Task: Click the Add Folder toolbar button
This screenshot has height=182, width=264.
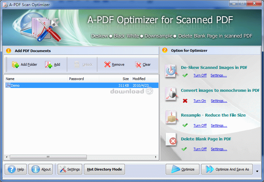Action: (25, 64)
